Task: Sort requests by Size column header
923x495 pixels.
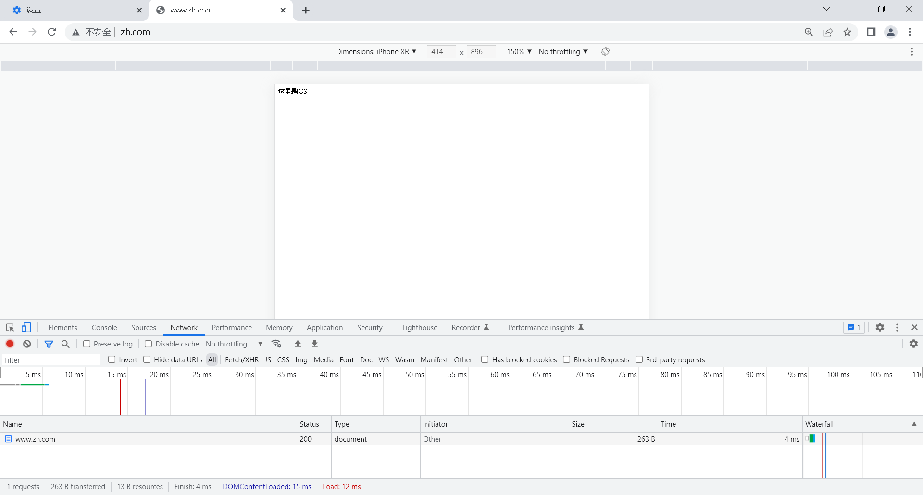Action: click(613, 424)
